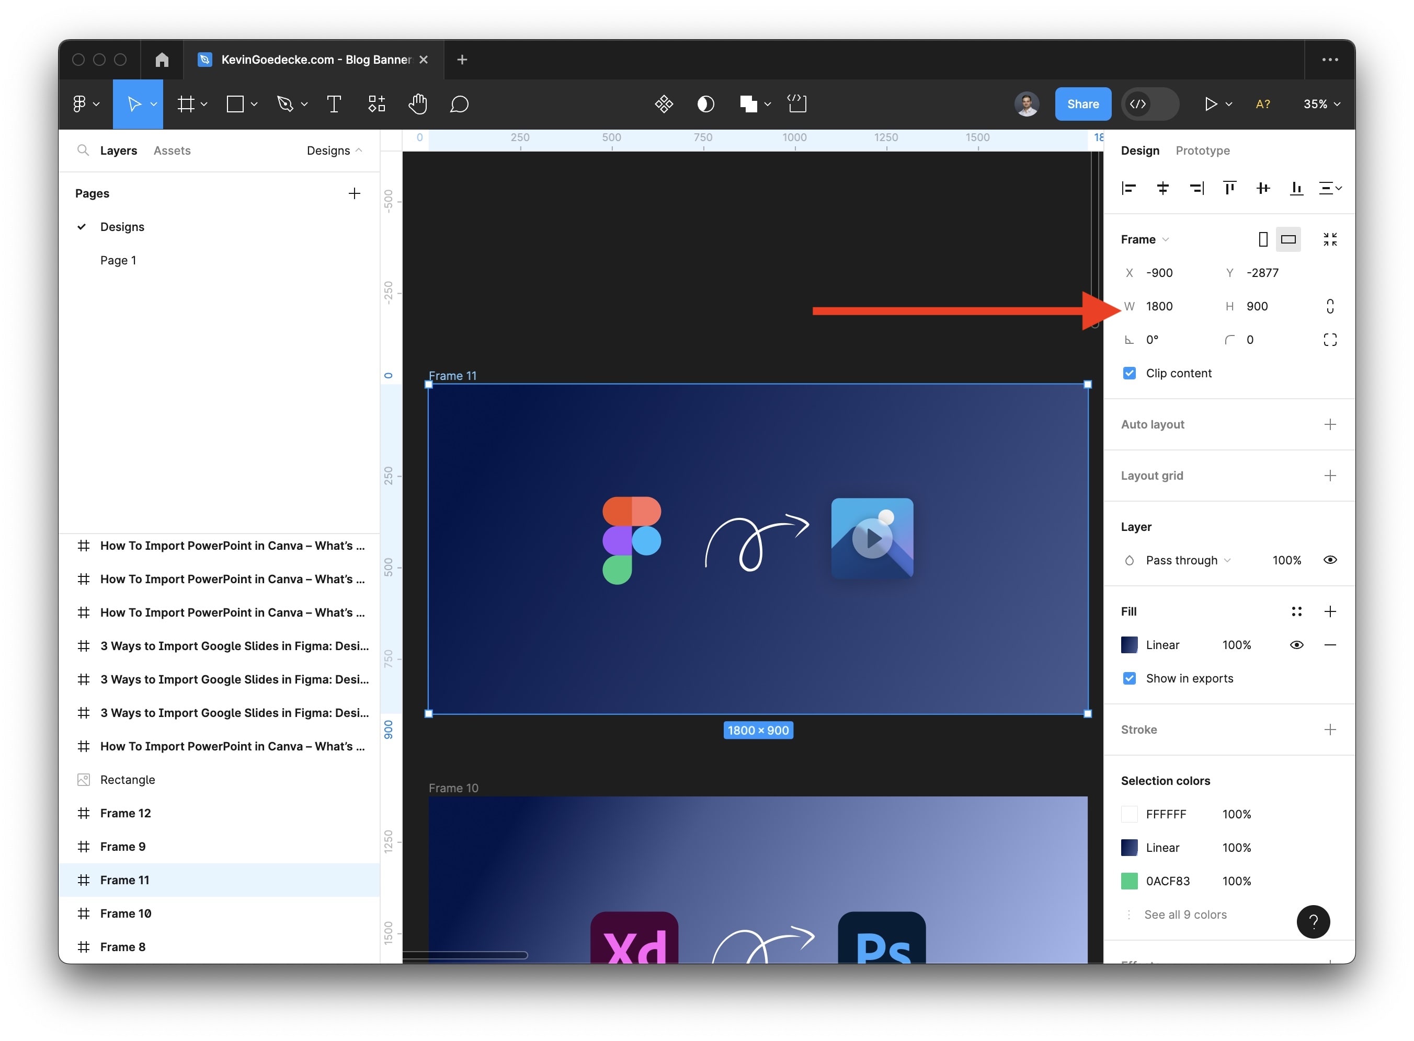
Task: Click the mask contrast icon
Action: pos(705,104)
